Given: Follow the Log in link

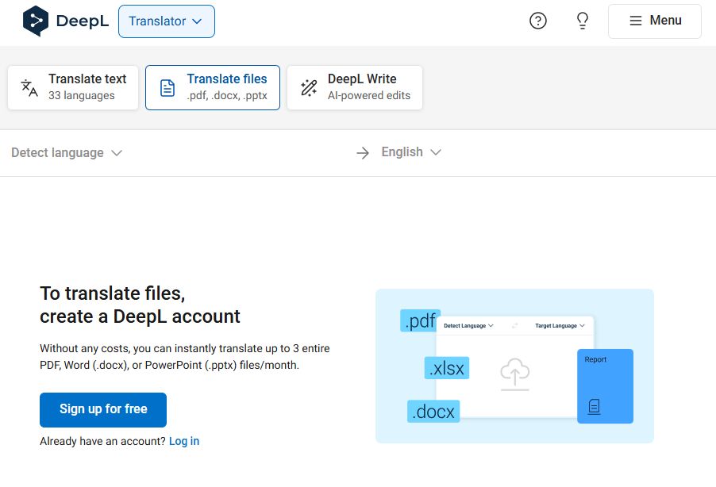Looking at the screenshot, I should [184, 441].
